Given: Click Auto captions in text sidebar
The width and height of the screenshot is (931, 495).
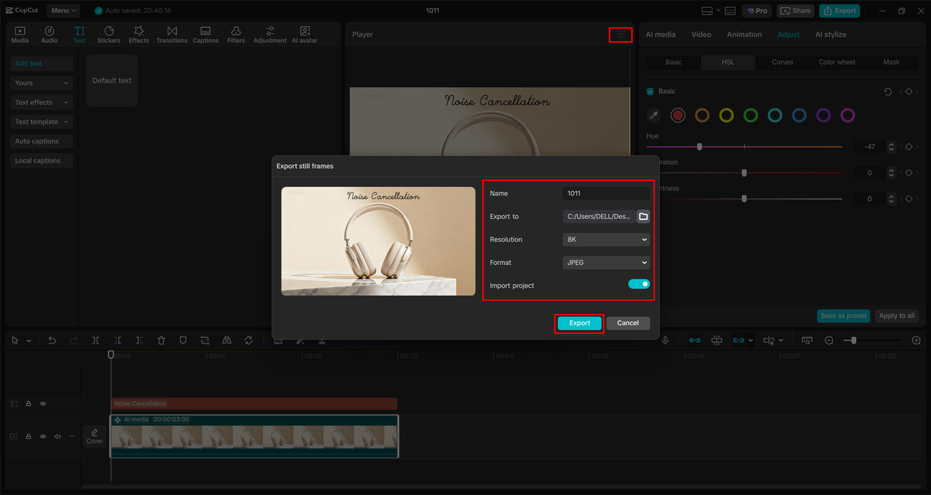Looking at the screenshot, I should (x=41, y=141).
